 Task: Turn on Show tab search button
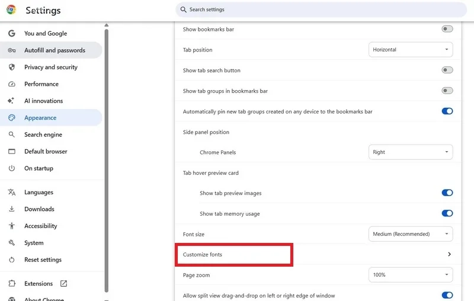pyautogui.click(x=447, y=70)
